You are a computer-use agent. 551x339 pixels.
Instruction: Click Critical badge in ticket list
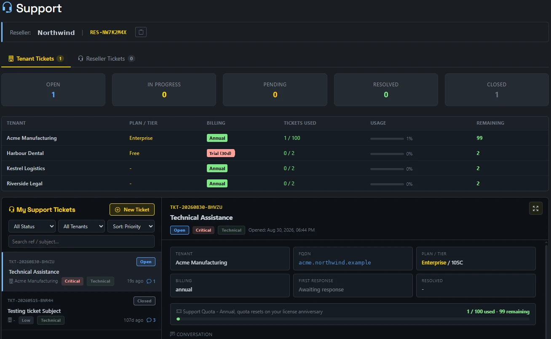(x=72, y=281)
